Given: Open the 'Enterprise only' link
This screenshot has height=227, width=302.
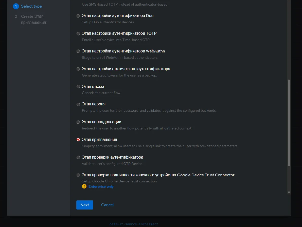Looking at the screenshot, I should [101, 186].
